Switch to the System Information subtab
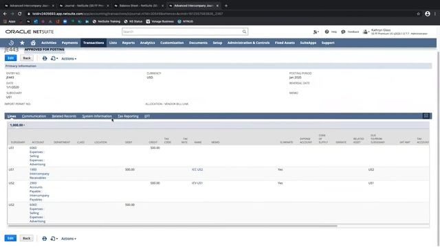Viewport: 440px width, 247px height. 97,116
